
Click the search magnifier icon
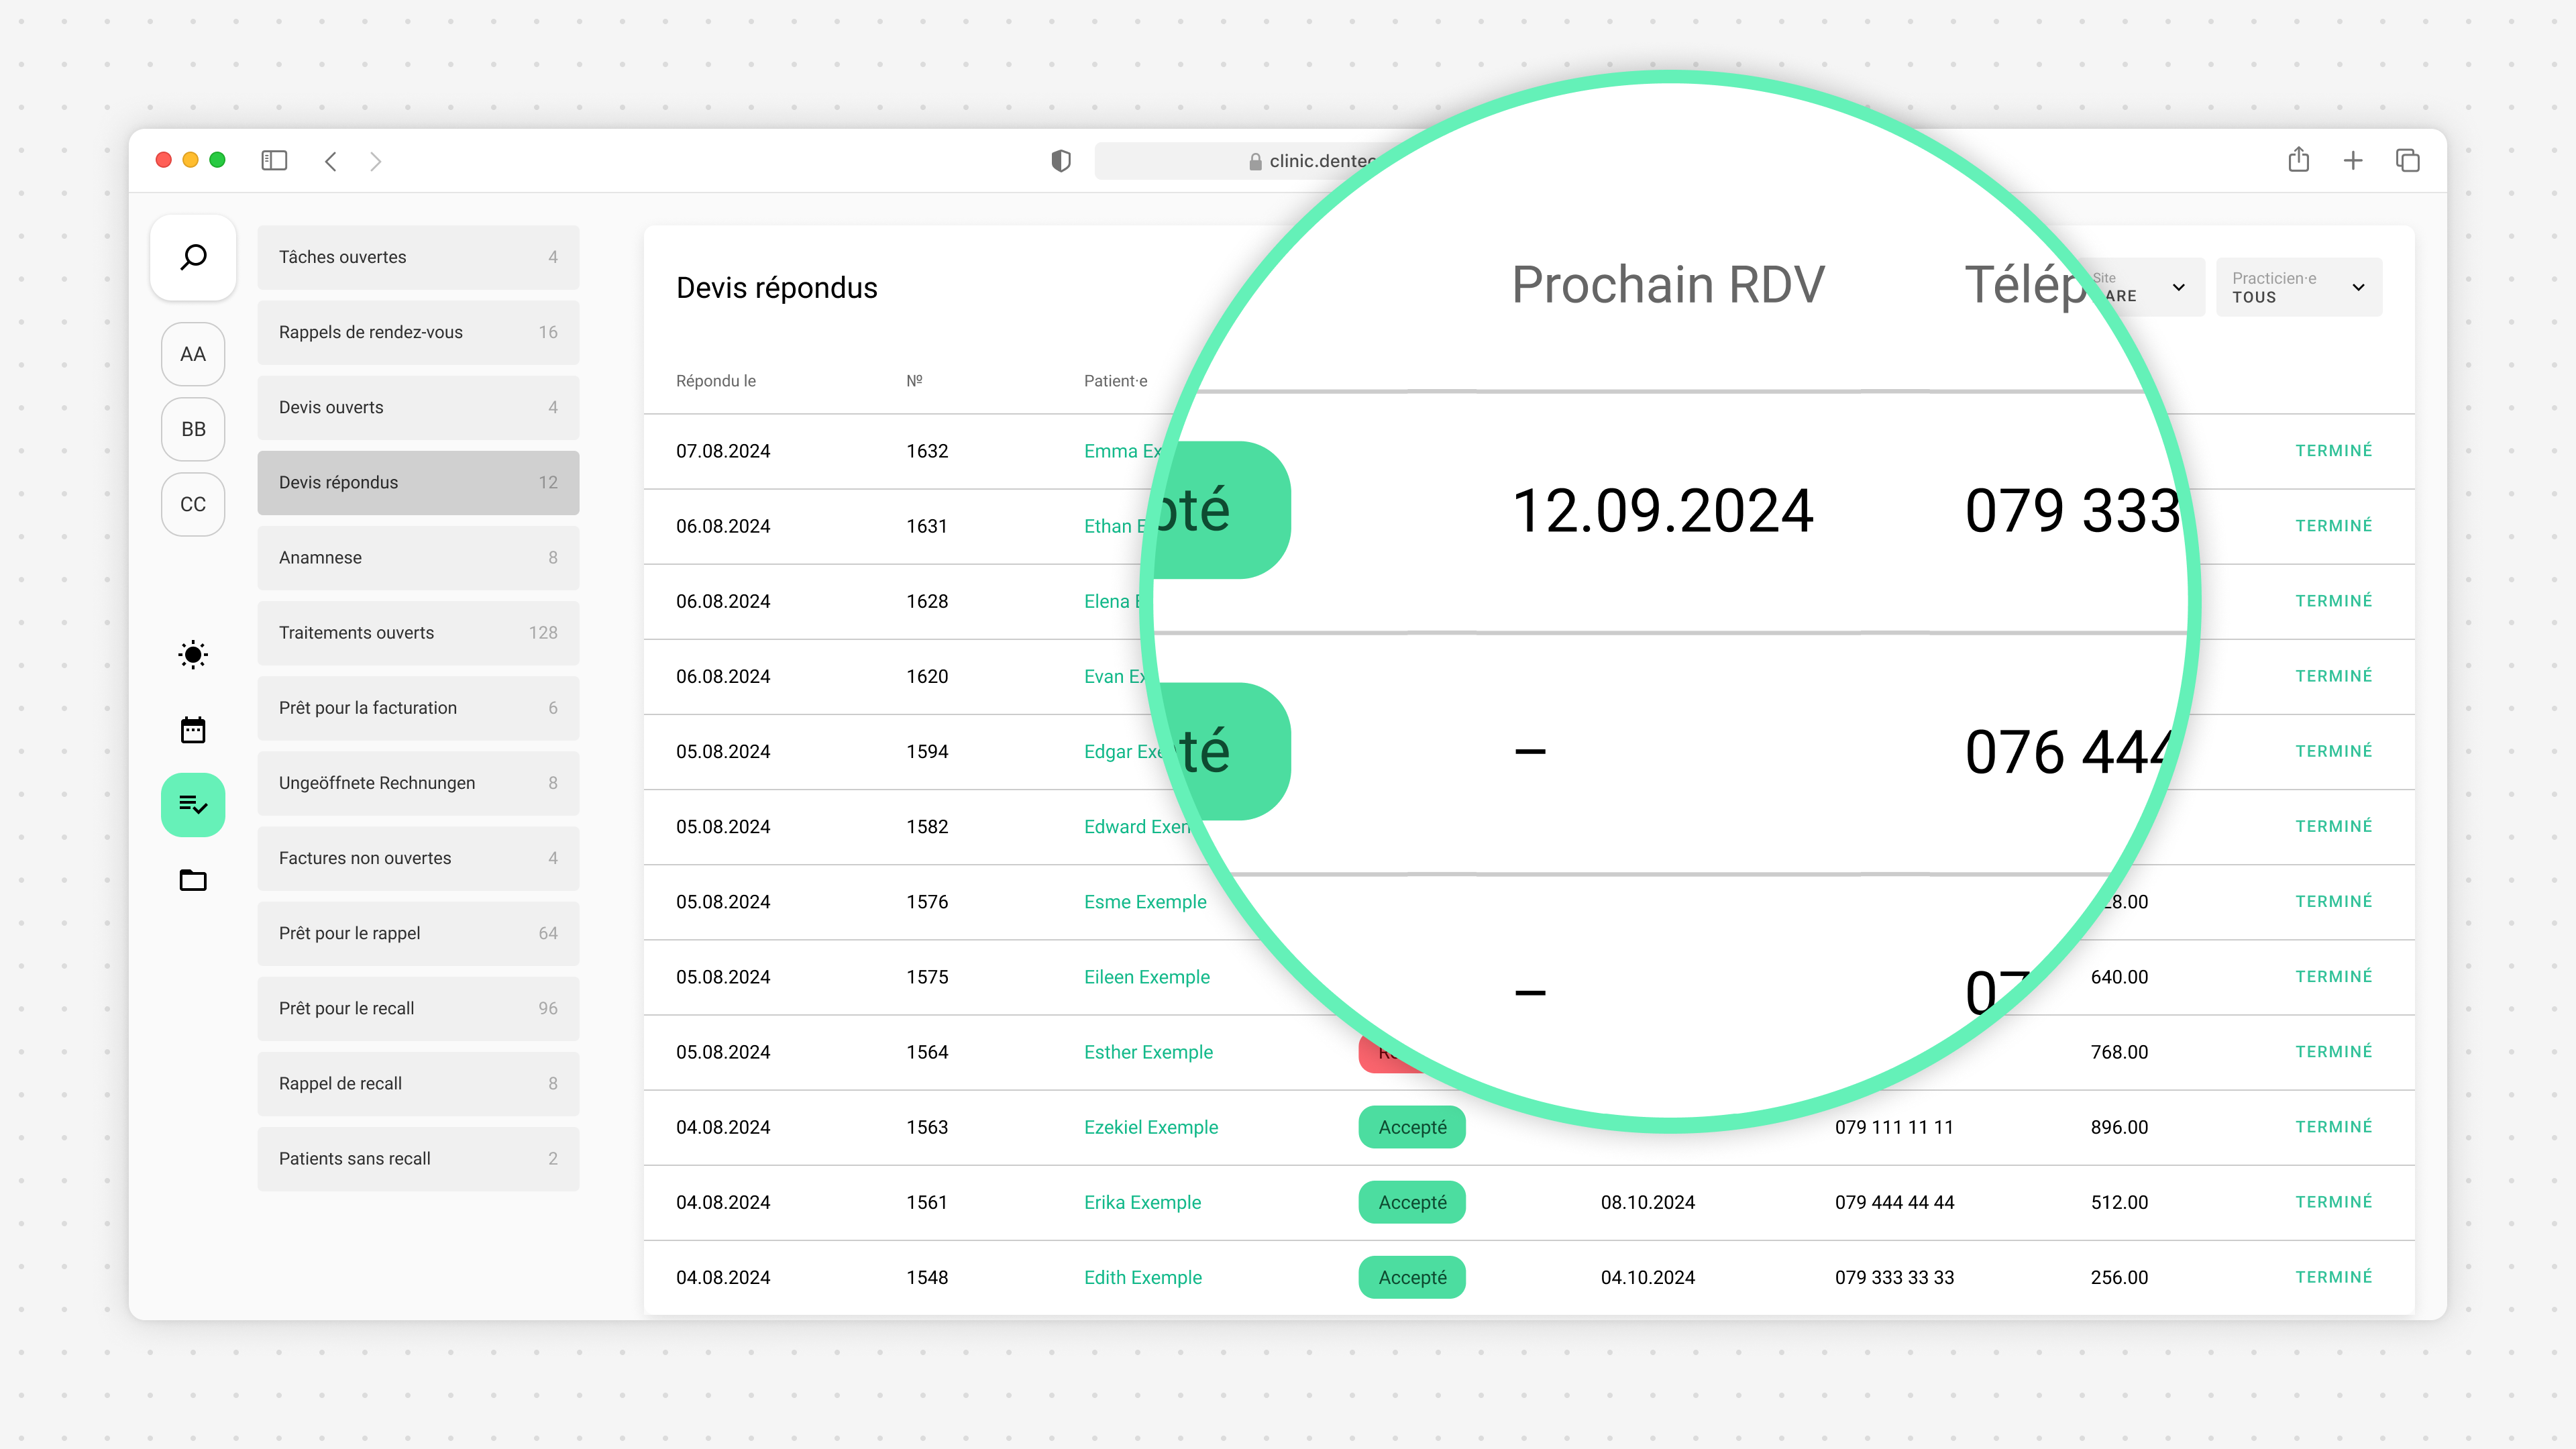tap(193, 257)
